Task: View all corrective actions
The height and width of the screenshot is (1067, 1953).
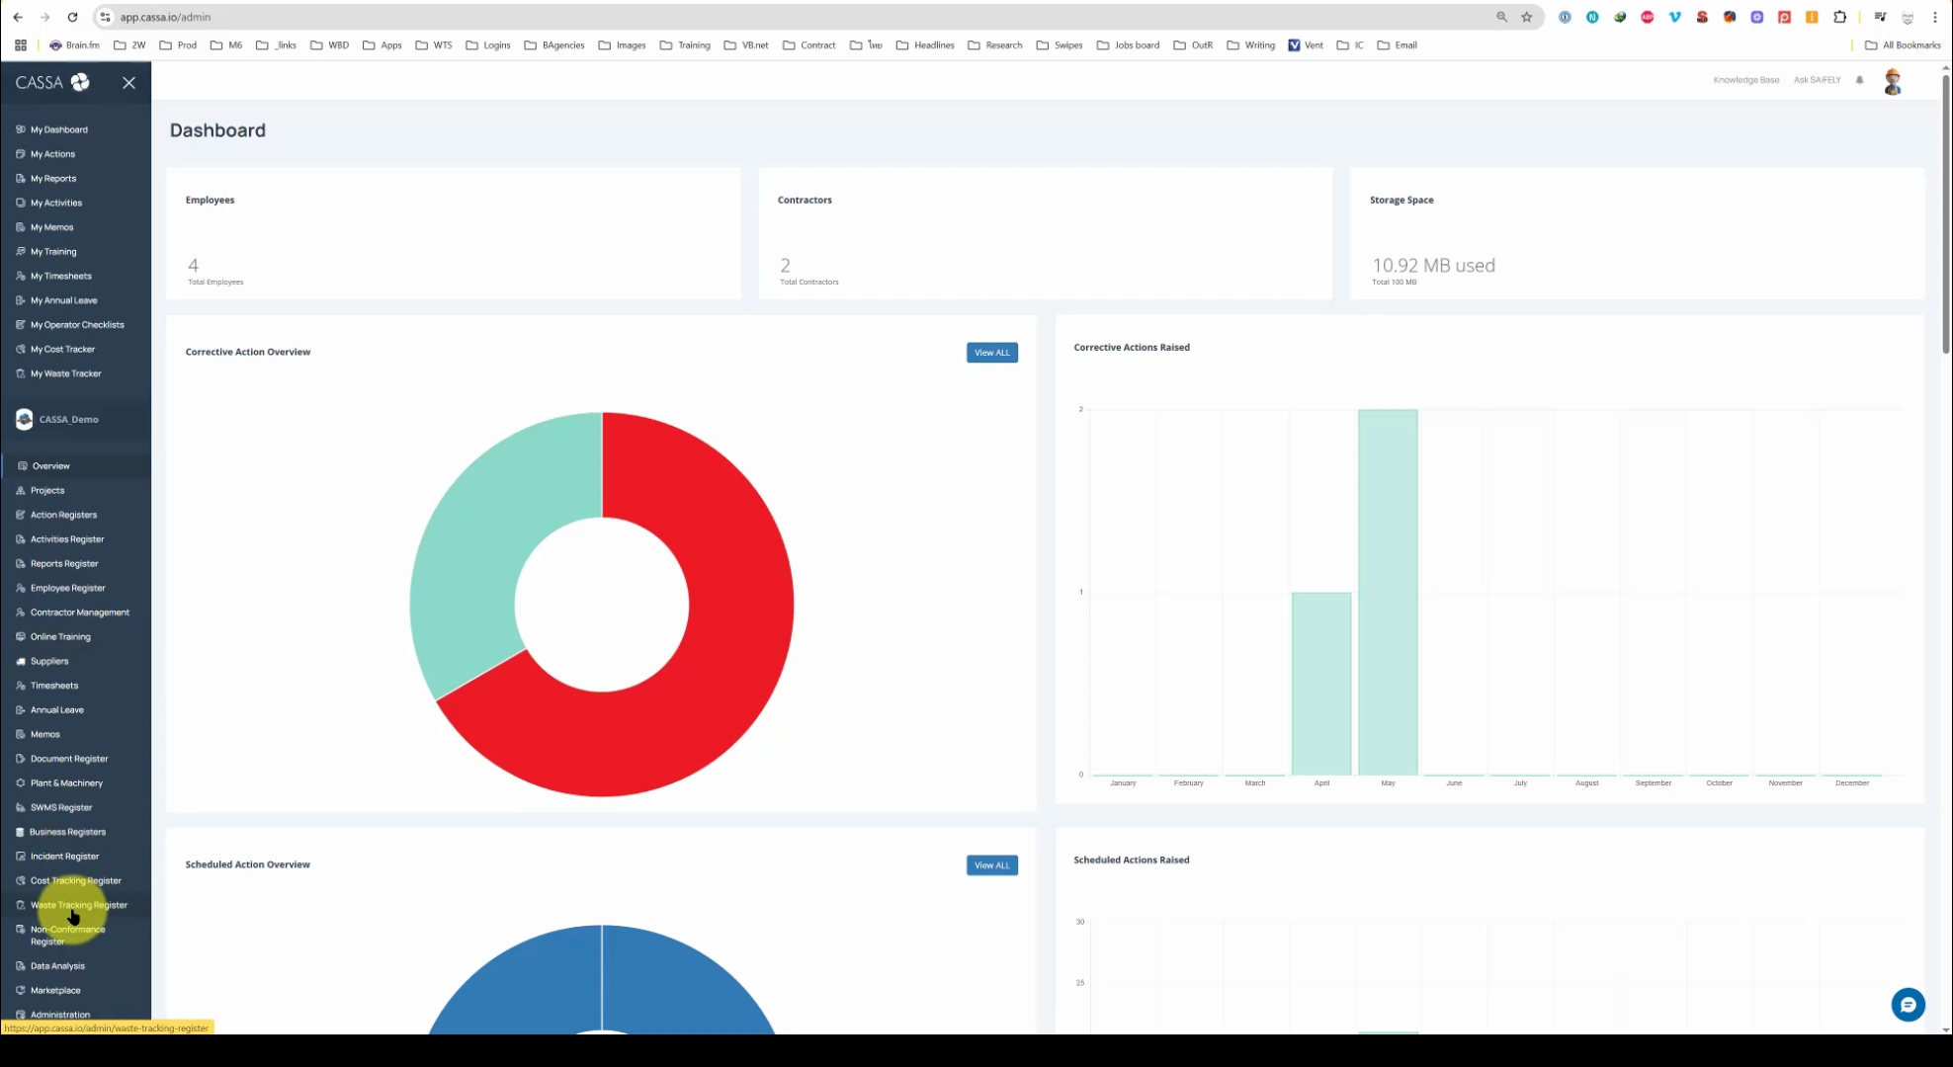Action: [991, 353]
